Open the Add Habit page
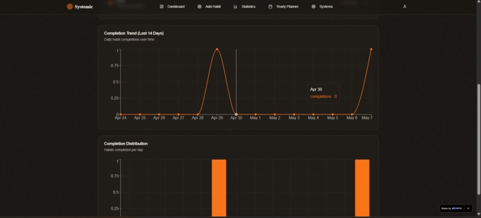 pos(213,7)
